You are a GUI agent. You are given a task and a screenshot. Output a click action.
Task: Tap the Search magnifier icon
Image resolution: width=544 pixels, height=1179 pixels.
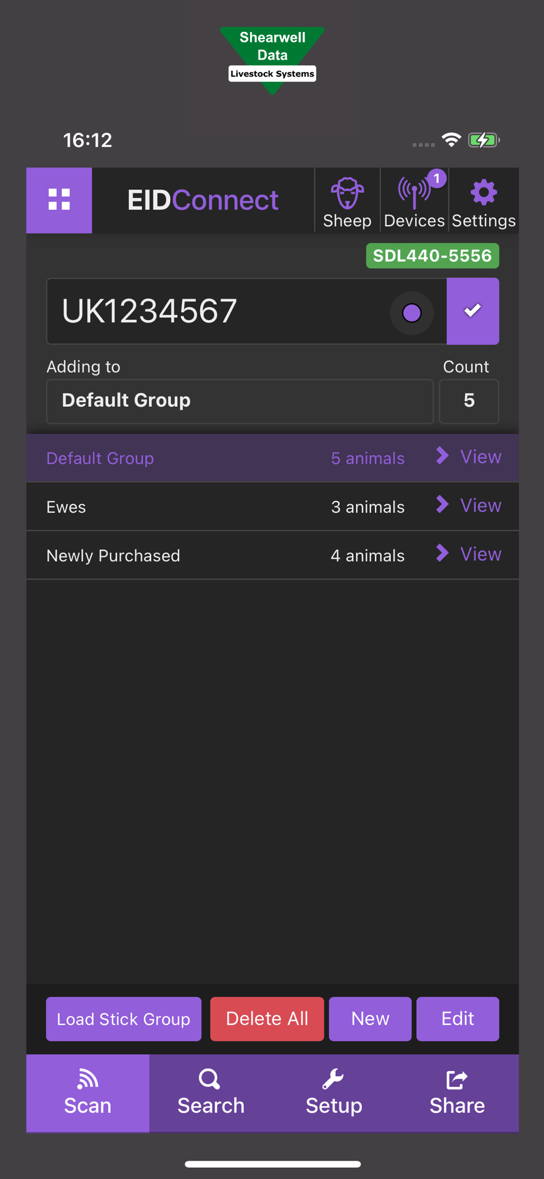click(x=210, y=1079)
